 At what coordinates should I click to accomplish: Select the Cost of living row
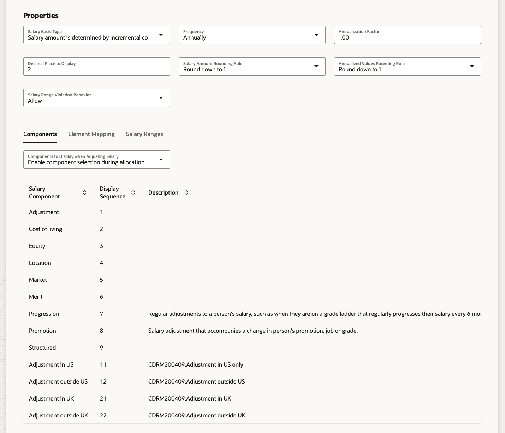coord(252,229)
